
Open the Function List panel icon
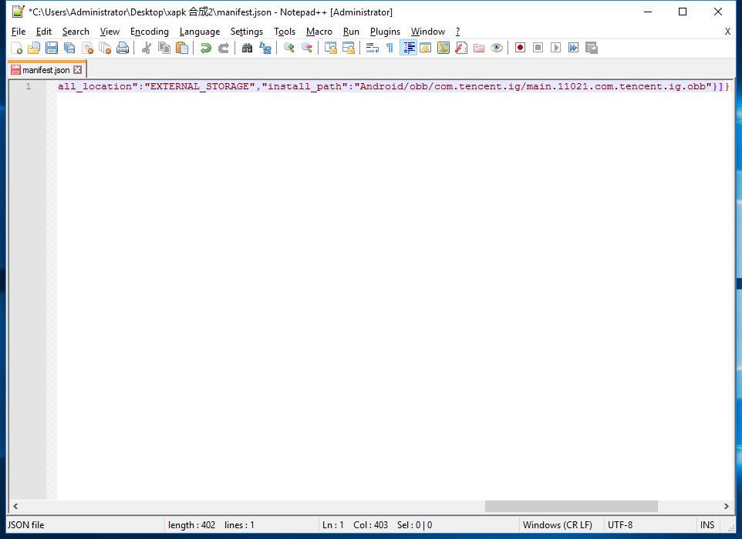pyautogui.click(x=461, y=48)
